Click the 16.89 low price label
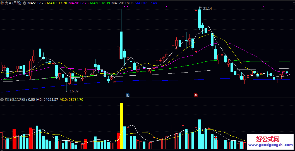Screen dimensions: 295x151 point(74,91)
